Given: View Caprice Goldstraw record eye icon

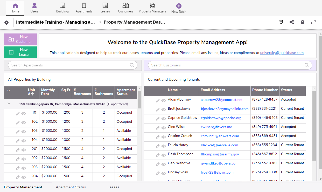Looking at the screenshot, I should (x=164, y=119).
